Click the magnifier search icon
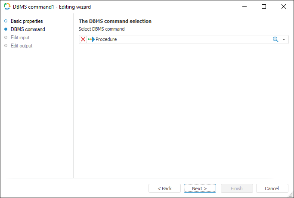 [275, 39]
